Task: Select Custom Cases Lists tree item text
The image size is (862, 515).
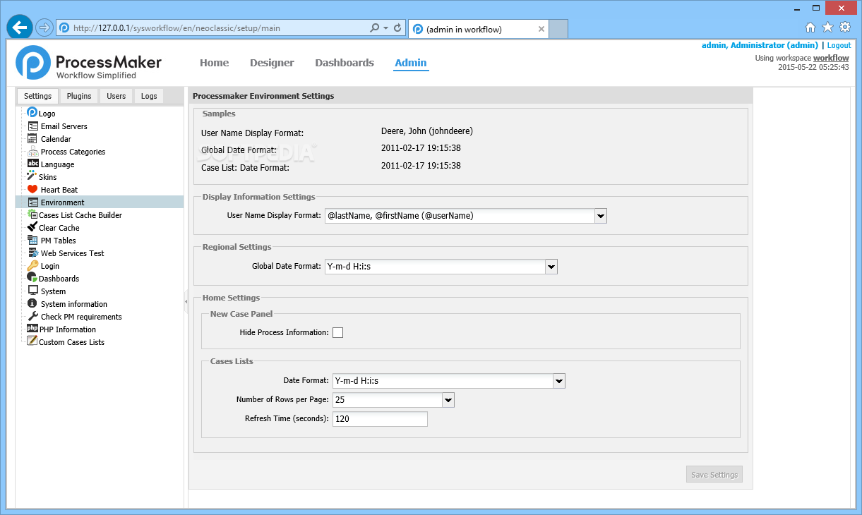Action: coord(71,342)
